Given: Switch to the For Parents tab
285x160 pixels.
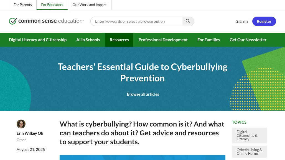Looking at the screenshot, I should (x=23, y=5).
